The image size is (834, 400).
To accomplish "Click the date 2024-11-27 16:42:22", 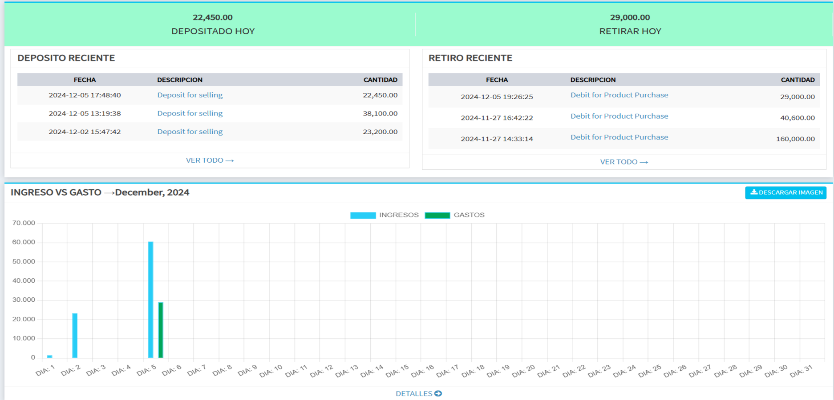I will click(497, 118).
